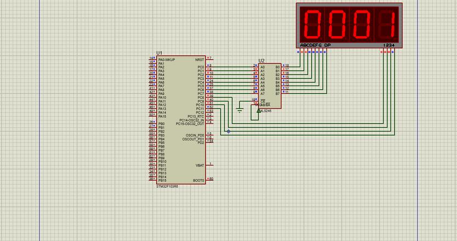Select the U1 reference label
This screenshot has width=457, height=241.
(159, 53)
